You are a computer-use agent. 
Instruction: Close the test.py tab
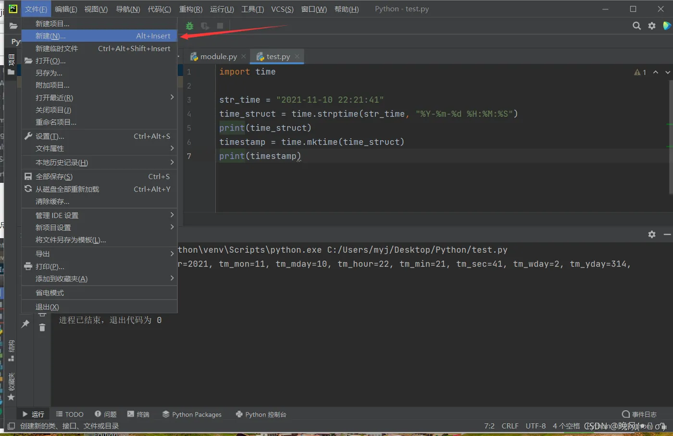pyautogui.click(x=297, y=56)
